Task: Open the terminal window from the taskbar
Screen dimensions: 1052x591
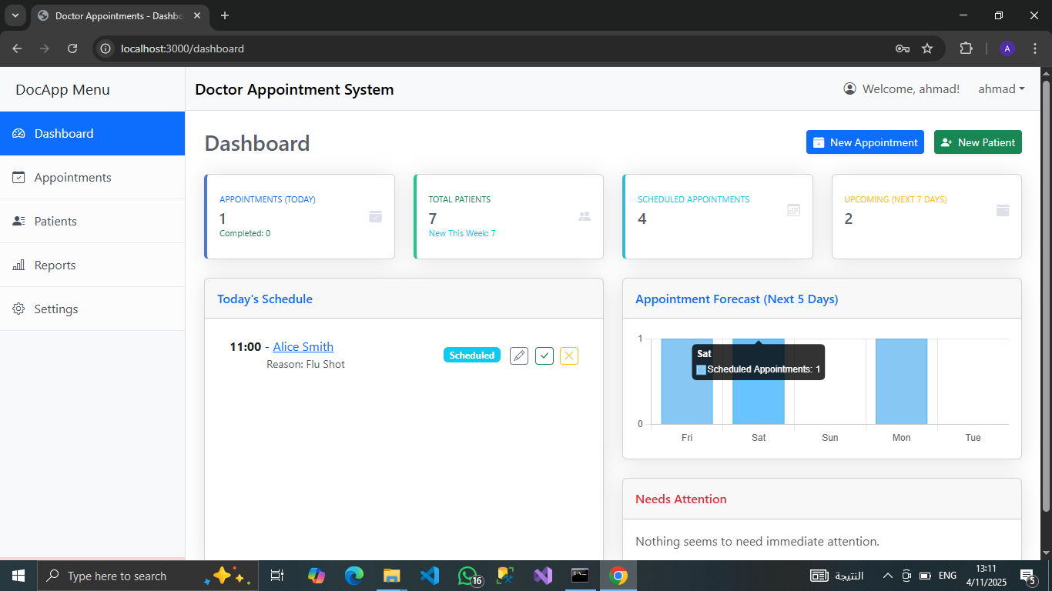Action: pos(580,576)
